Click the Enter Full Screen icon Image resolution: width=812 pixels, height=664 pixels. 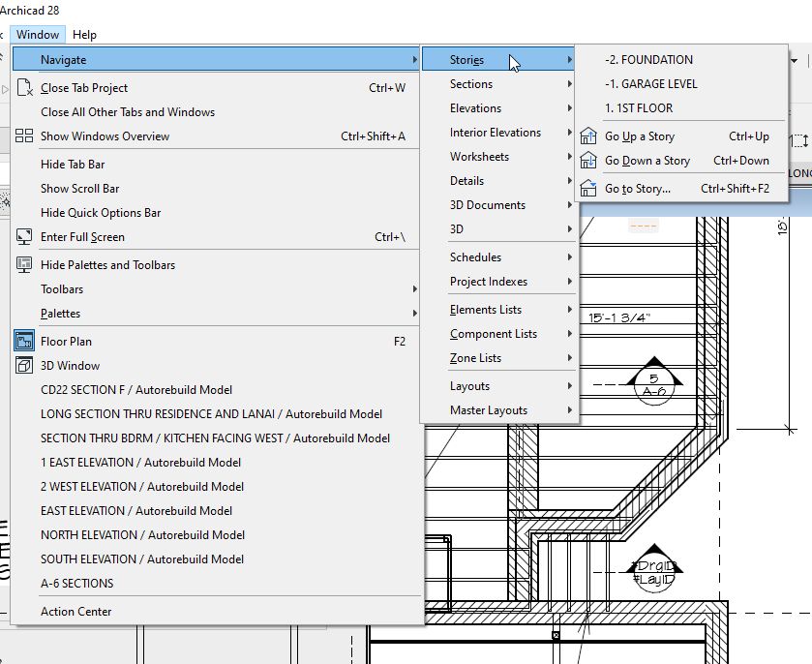24,237
